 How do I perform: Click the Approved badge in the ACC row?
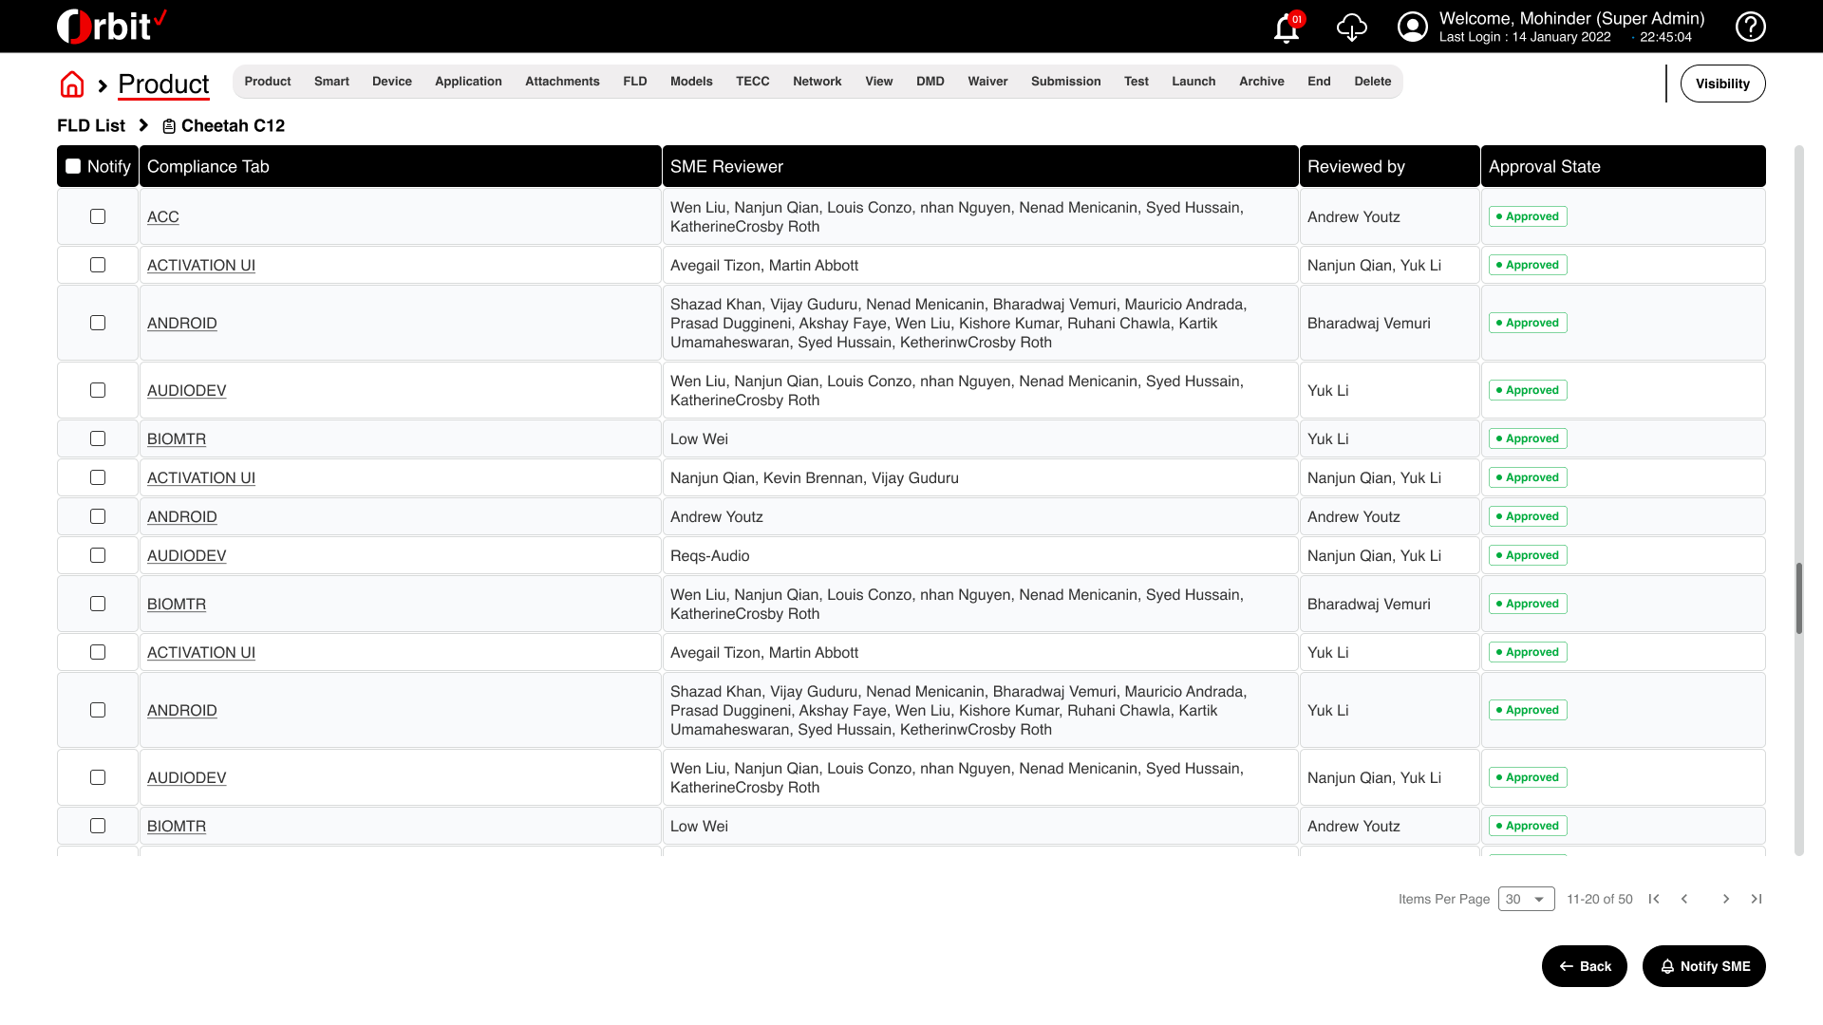click(x=1528, y=216)
